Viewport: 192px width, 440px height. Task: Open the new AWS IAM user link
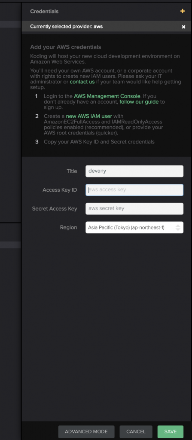point(89,116)
